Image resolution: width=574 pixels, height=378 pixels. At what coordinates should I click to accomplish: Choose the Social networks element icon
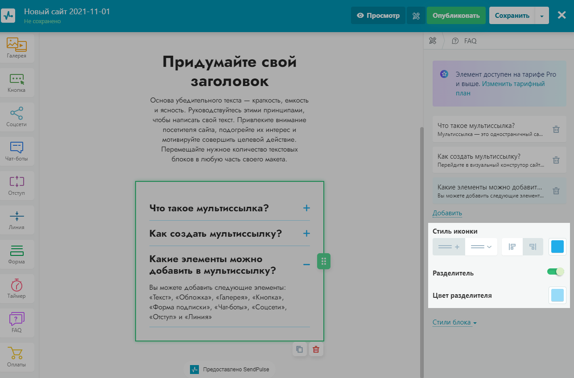[x=17, y=116]
